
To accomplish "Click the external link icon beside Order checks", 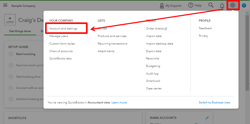I will (166, 29).
